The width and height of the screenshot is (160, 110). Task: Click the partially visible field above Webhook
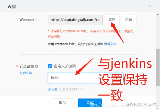point(92,13)
